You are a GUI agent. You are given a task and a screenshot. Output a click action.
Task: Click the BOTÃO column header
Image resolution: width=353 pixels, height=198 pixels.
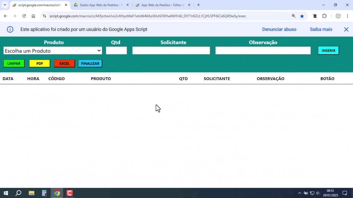pos(327,79)
